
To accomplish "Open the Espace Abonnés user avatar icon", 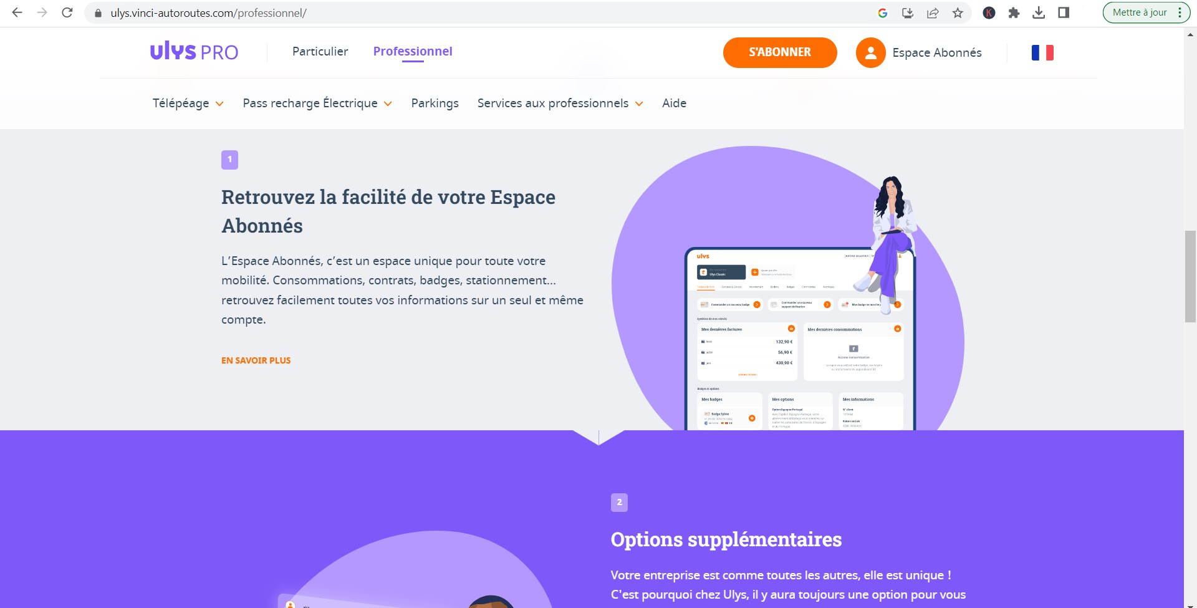I will point(870,52).
